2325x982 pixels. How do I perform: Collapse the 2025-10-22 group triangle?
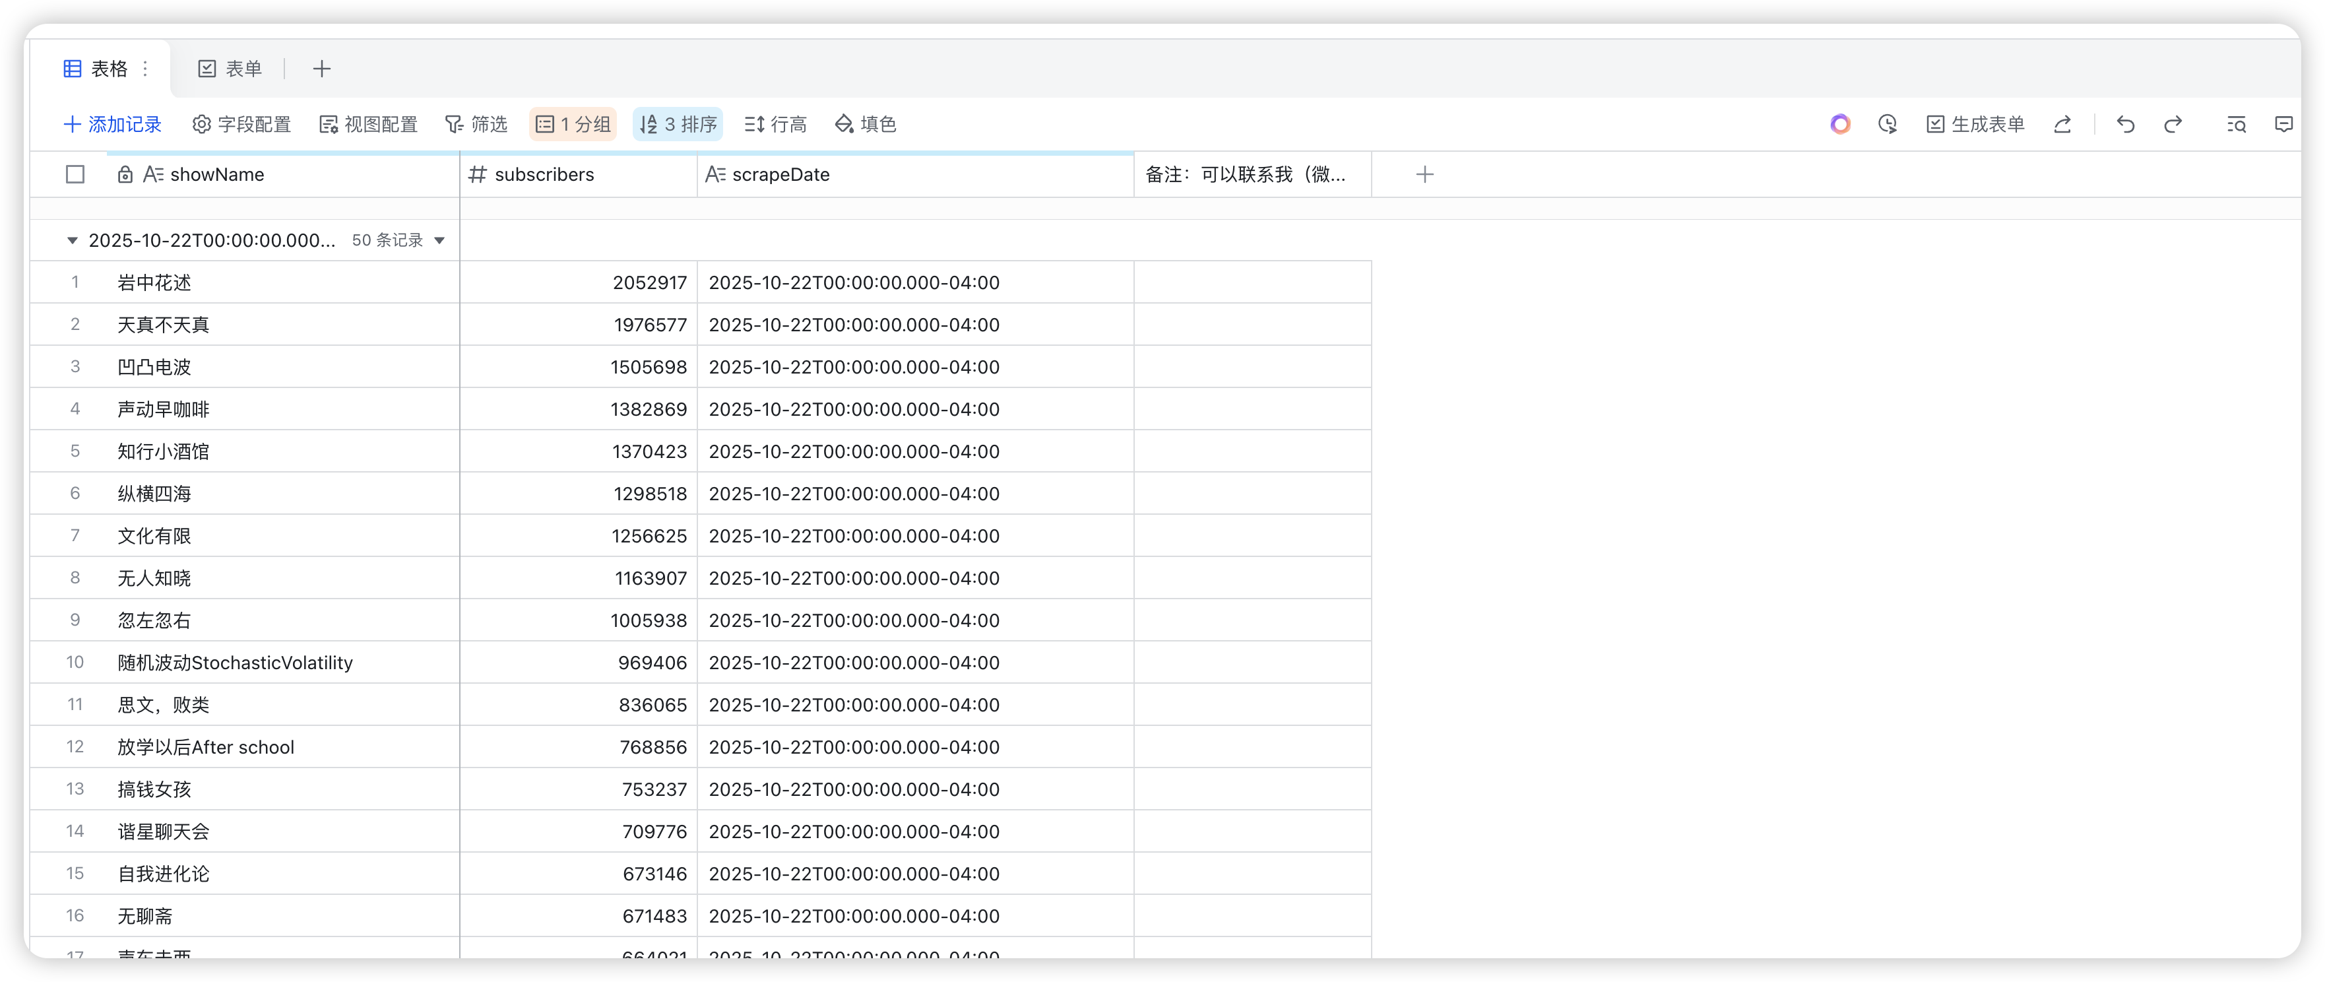click(x=72, y=240)
